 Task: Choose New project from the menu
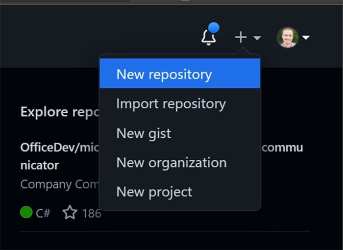[x=154, y=192]
